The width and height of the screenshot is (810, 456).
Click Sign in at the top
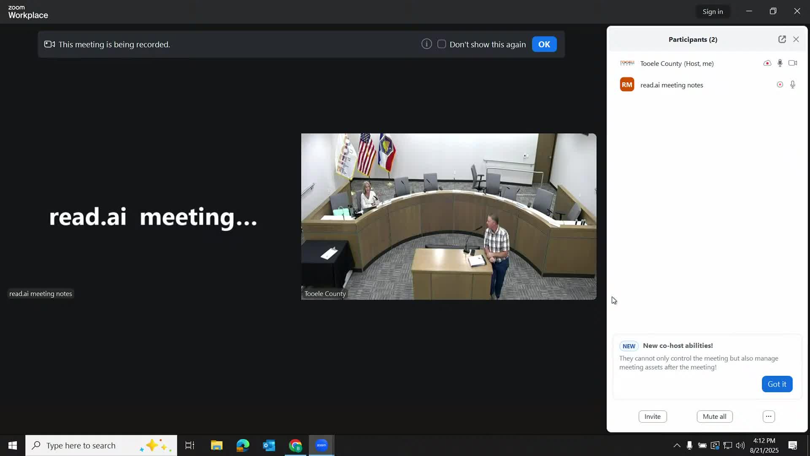pos(713,11)
